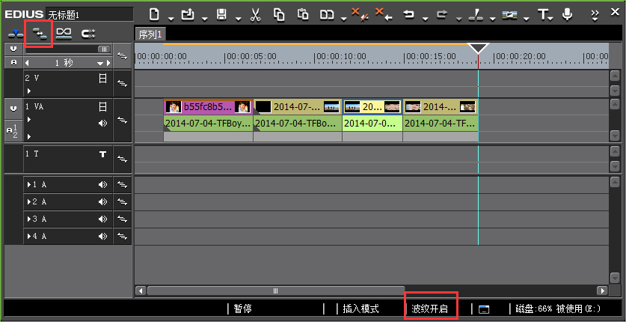Image resolution: width=626 pixels, height=322 pixels.
Task: Expand the 2 V track
Action: [x=28, y=91]
